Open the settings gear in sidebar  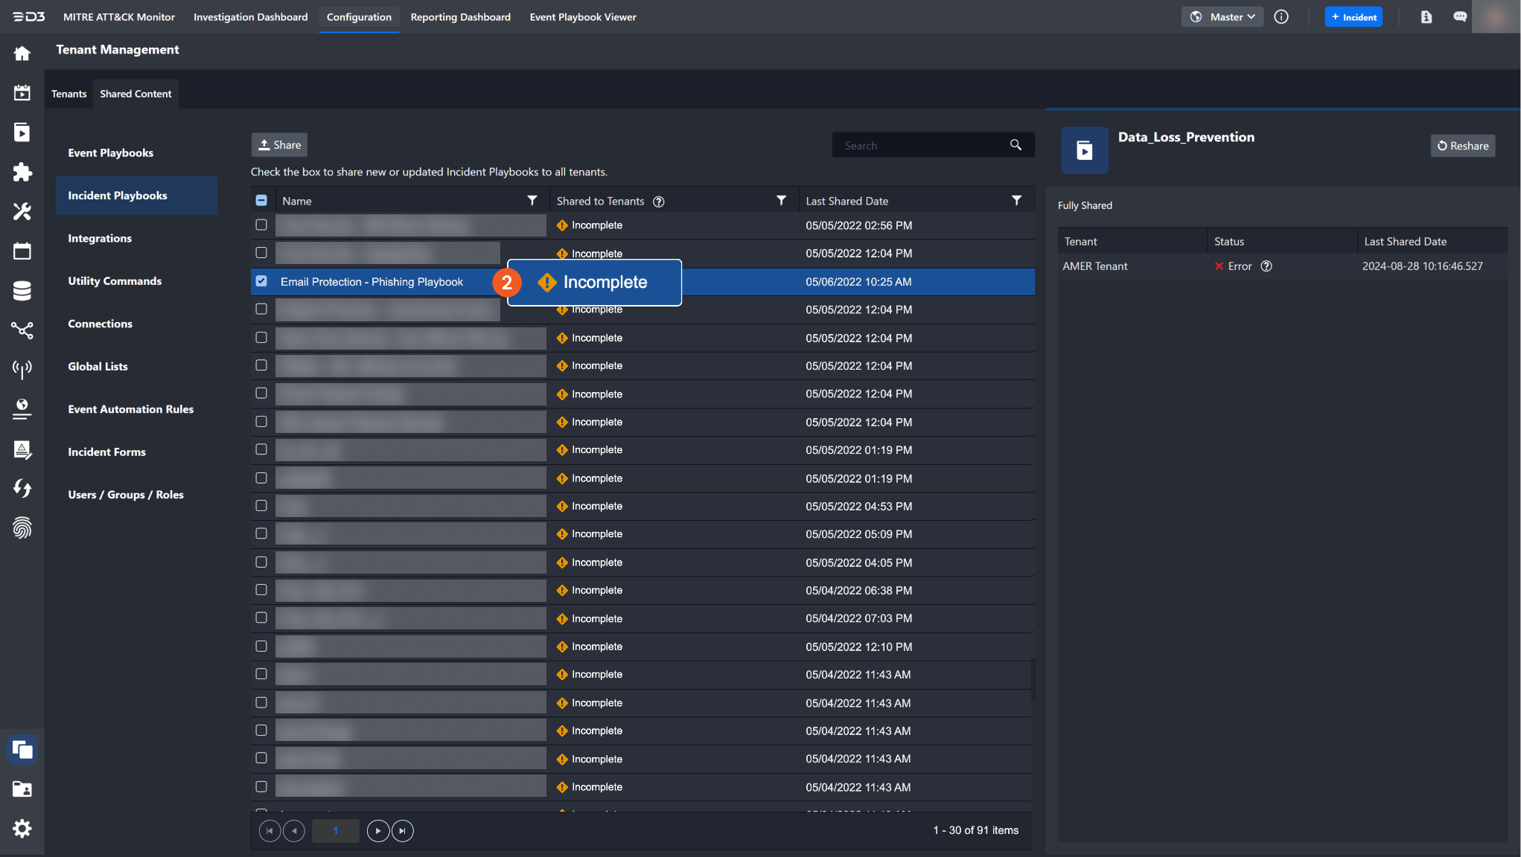pyautogui.click(x=22, y=828)
